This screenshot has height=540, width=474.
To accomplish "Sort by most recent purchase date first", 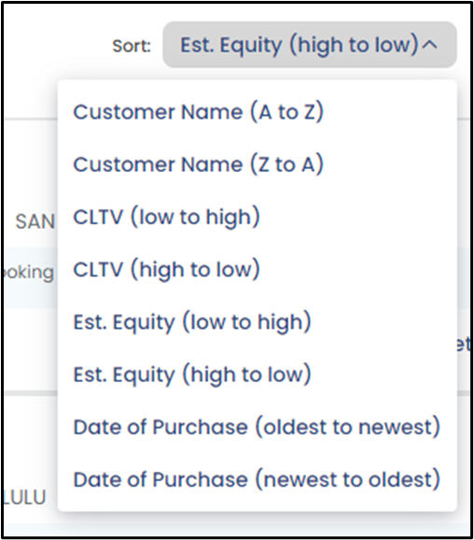I will pyautogui.click(x=257, y=479).
